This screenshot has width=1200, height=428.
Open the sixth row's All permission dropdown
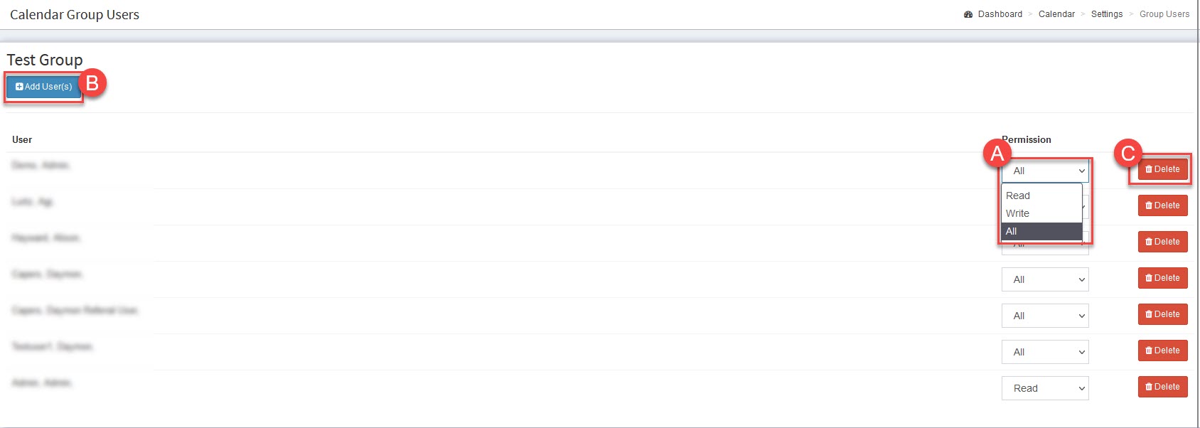[x=1045, y=352]
